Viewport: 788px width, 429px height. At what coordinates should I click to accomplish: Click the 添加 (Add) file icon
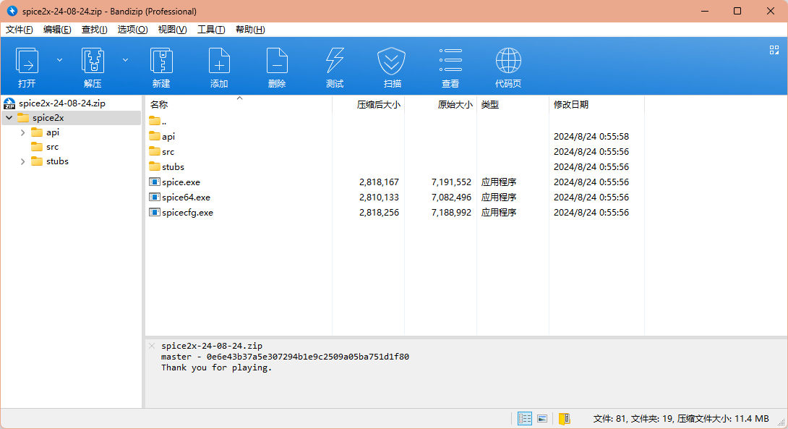pos(219,61)
